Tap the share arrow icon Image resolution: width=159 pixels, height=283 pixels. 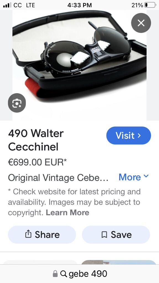pyautogui.click(x=28, y=234)
